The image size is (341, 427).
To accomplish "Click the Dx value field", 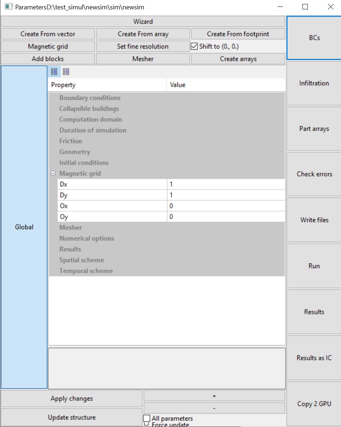I will 226,184.
